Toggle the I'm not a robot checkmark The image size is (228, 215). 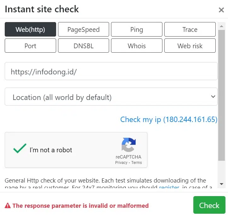tap(20, 148)
